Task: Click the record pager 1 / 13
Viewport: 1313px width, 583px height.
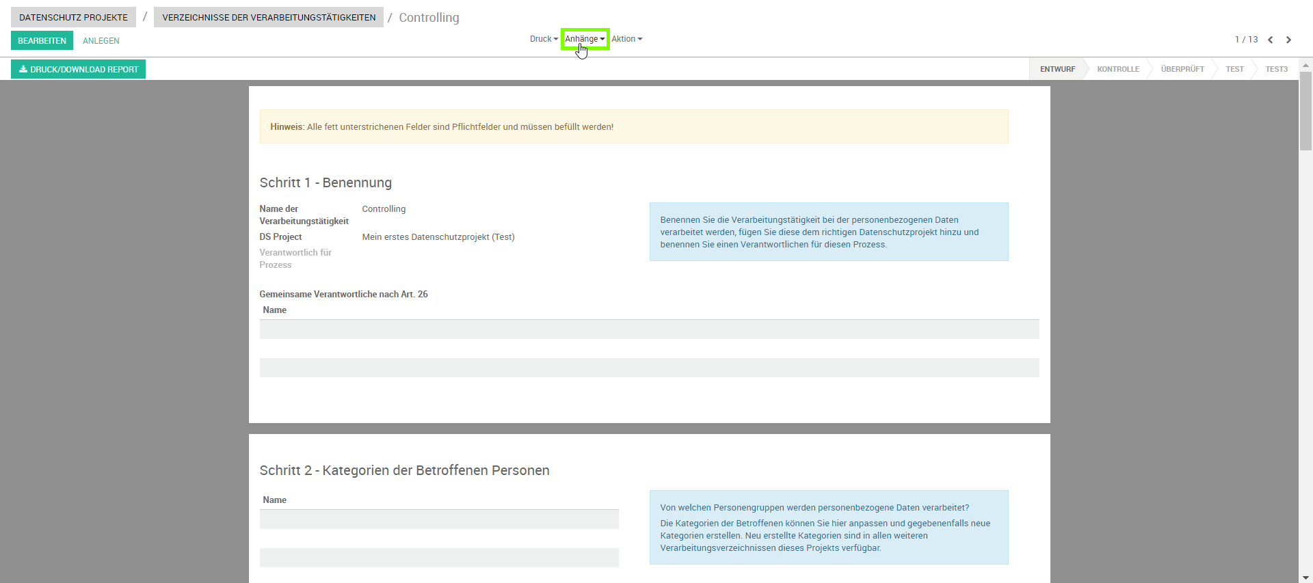Action: [x=1246, y=40]
